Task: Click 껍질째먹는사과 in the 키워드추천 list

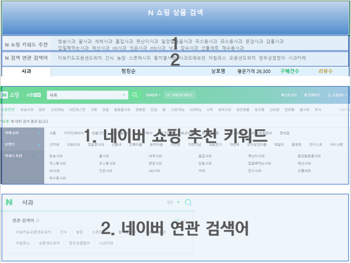Action: [x=259, y=163]
